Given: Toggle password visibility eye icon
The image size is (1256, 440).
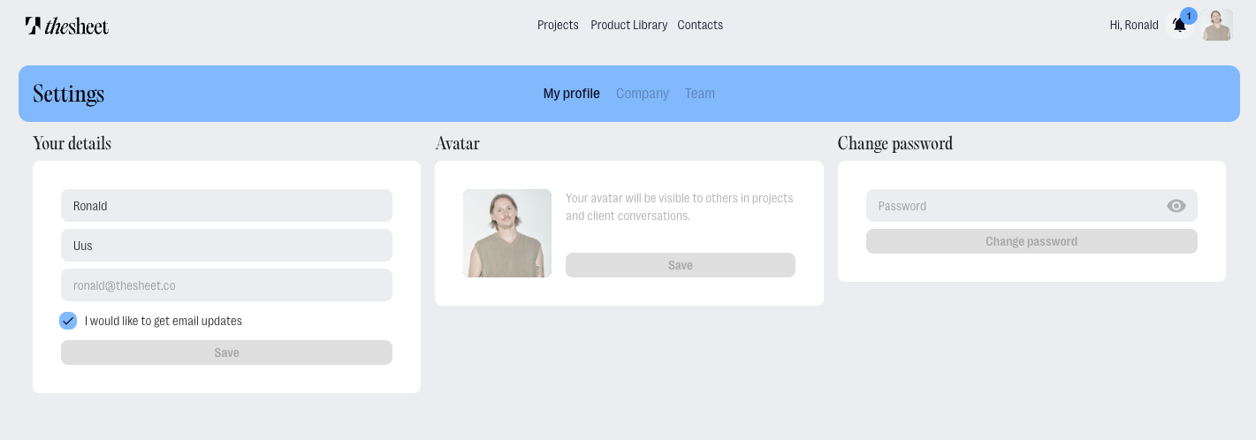Looking at the screenshot, I should pyautogui.click(x=1176, y=206).
